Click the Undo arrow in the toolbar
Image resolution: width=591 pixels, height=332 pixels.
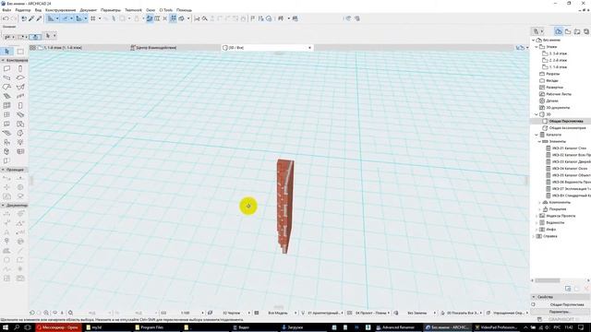point(6,18)
